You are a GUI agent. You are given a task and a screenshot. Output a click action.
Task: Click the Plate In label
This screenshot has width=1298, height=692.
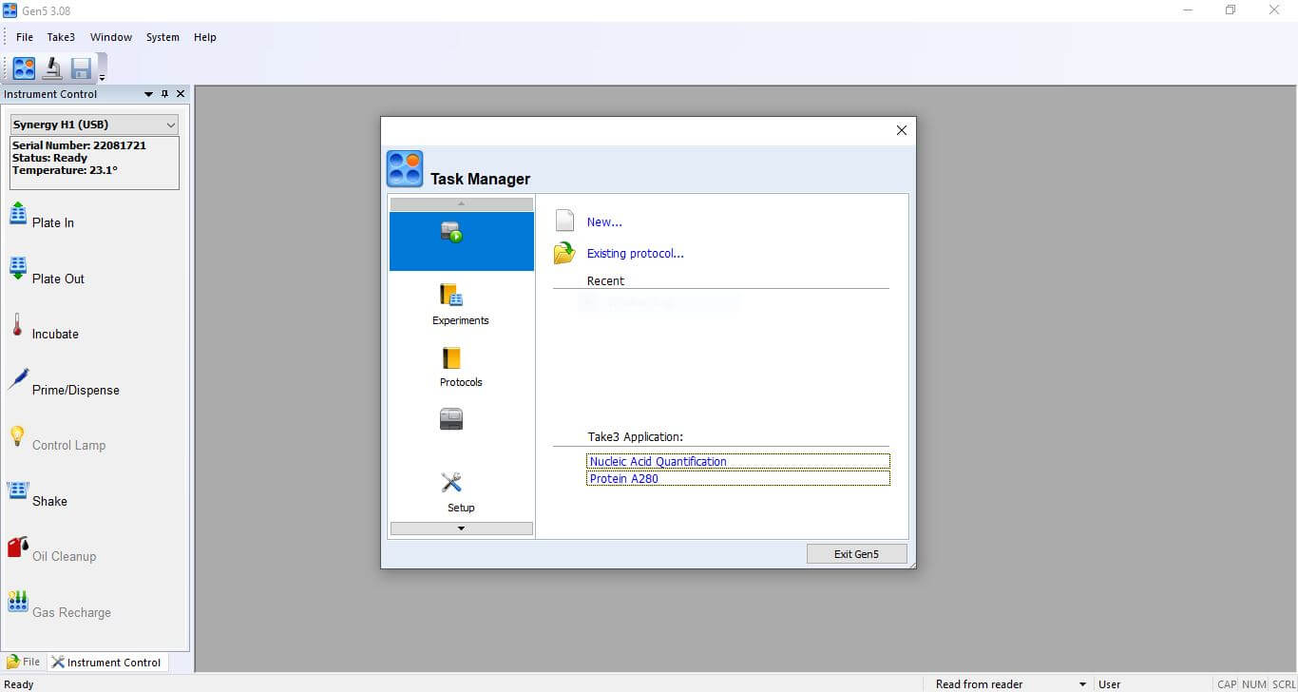pyautogui.click(x=53, y=222)
